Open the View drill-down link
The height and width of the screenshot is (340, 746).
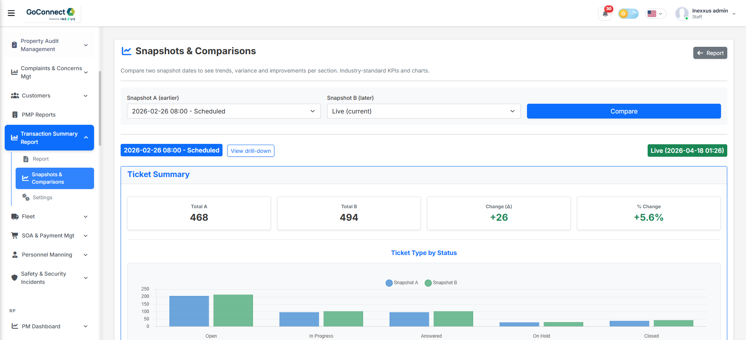(251, 151)
